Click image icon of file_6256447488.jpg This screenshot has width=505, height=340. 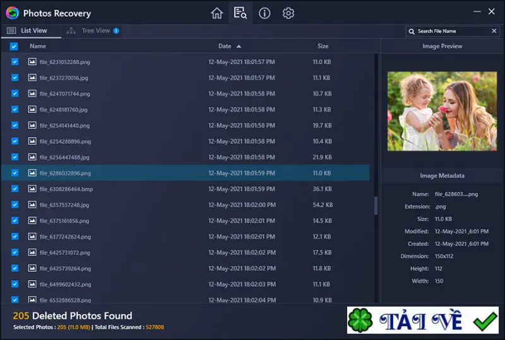click(32, 157)
